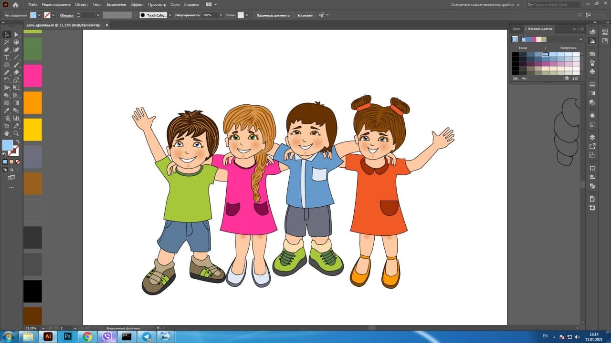The height and width of the screenshot is (343, 611).
Task: Reset to default fill and stroke
Action: click(x=4, y=154)
